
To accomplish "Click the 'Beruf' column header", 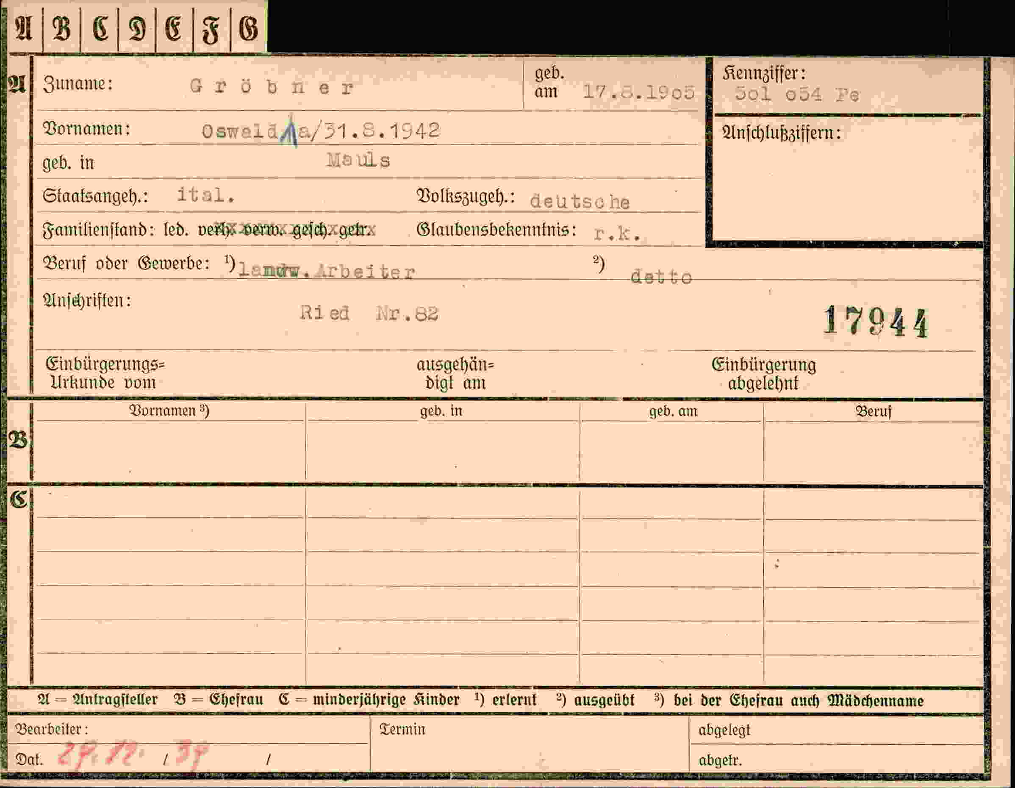I will coord(874,411).
